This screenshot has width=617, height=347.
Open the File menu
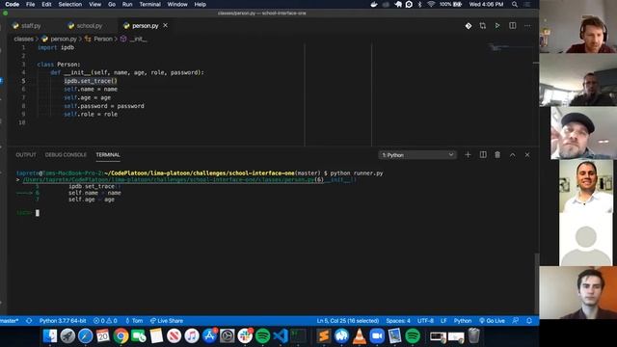tap(30, 4)
